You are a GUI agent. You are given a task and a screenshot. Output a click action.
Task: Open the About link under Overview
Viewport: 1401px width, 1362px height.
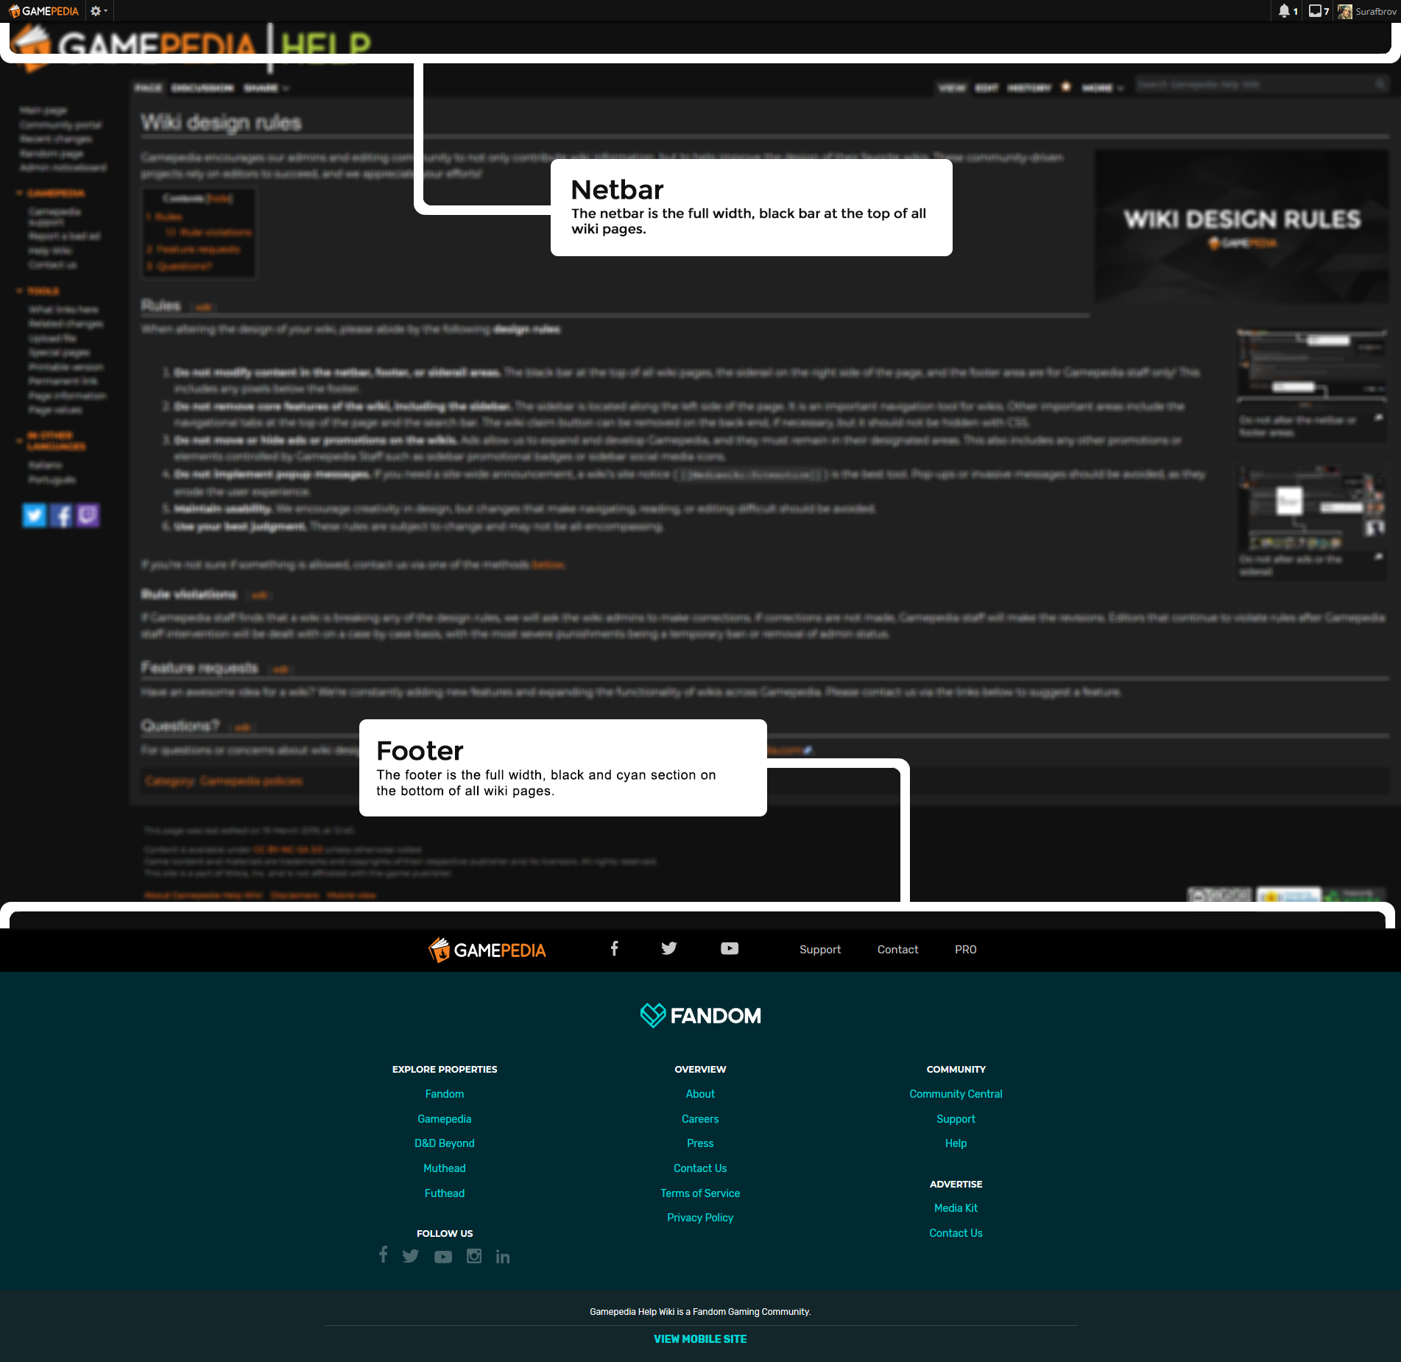pyautogui.click(x=700, y=1094)
